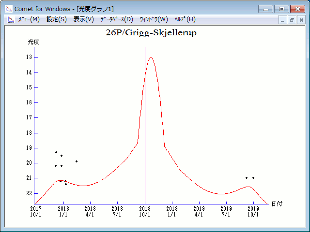Close the Comet for Windows application
Image resolution: width=310 pixels, height=232 pixels.
click(297, 9)
